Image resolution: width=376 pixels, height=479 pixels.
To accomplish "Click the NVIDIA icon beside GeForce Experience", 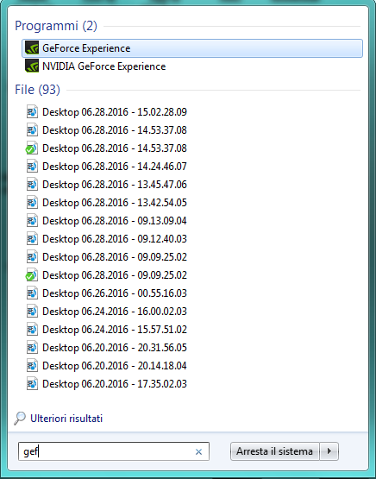I will [32, 48].
